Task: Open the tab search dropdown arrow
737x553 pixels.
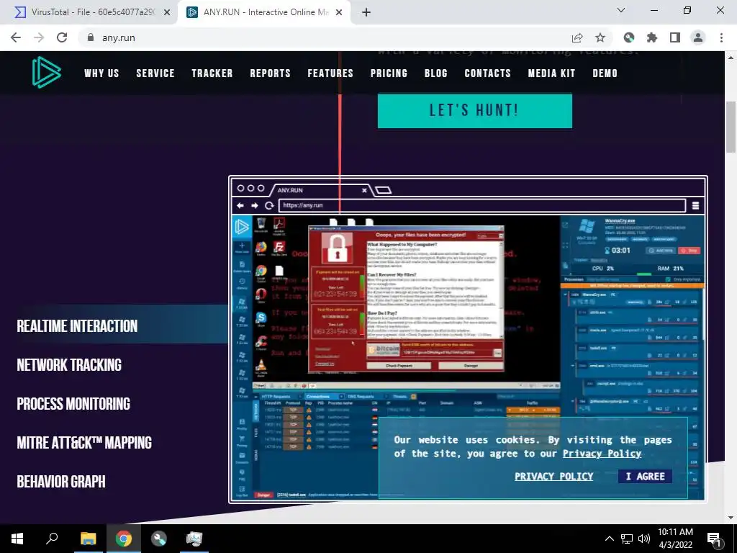Action: (x=621, y=10)
